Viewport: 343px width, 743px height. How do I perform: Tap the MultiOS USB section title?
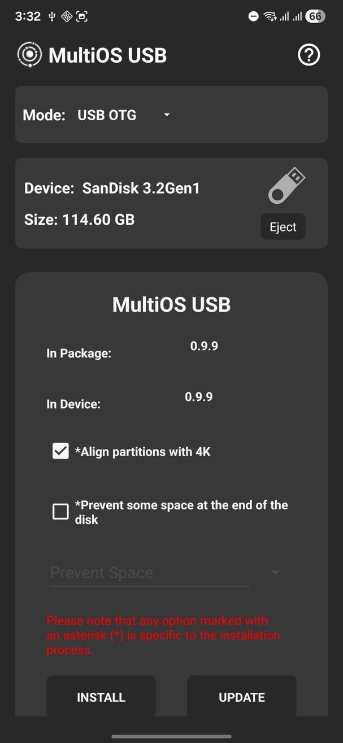pyautogui.click(x=171, y=304)
